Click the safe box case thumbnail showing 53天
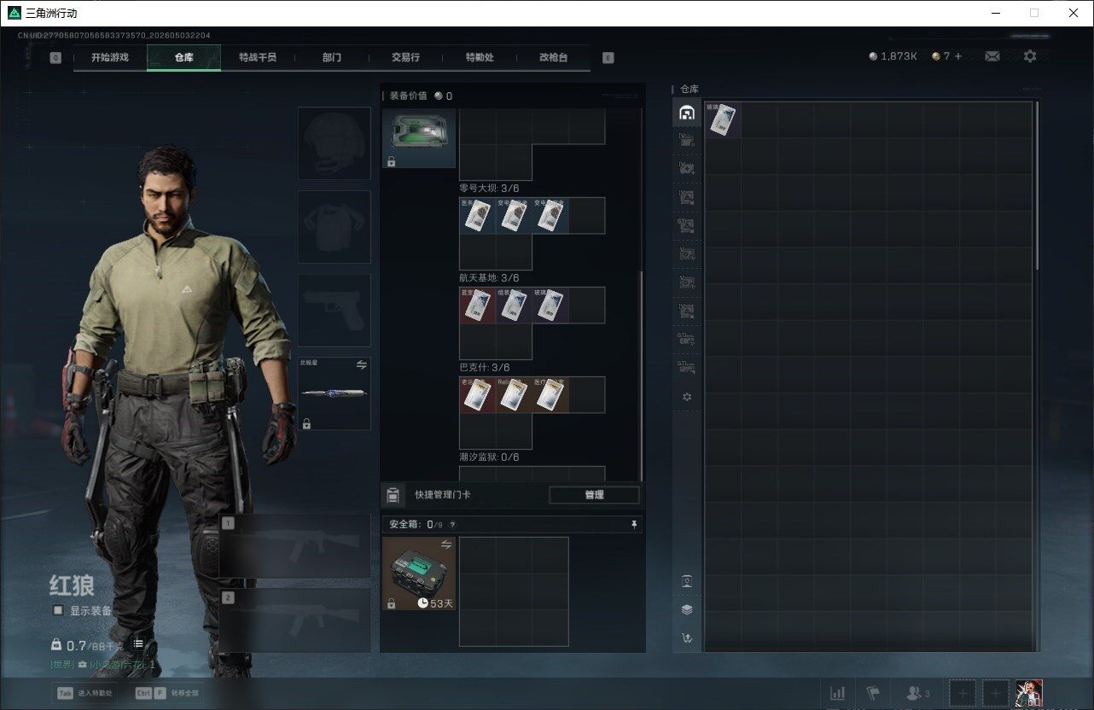The width and height of the screenshot is (1094, 710). coord(419,573)
